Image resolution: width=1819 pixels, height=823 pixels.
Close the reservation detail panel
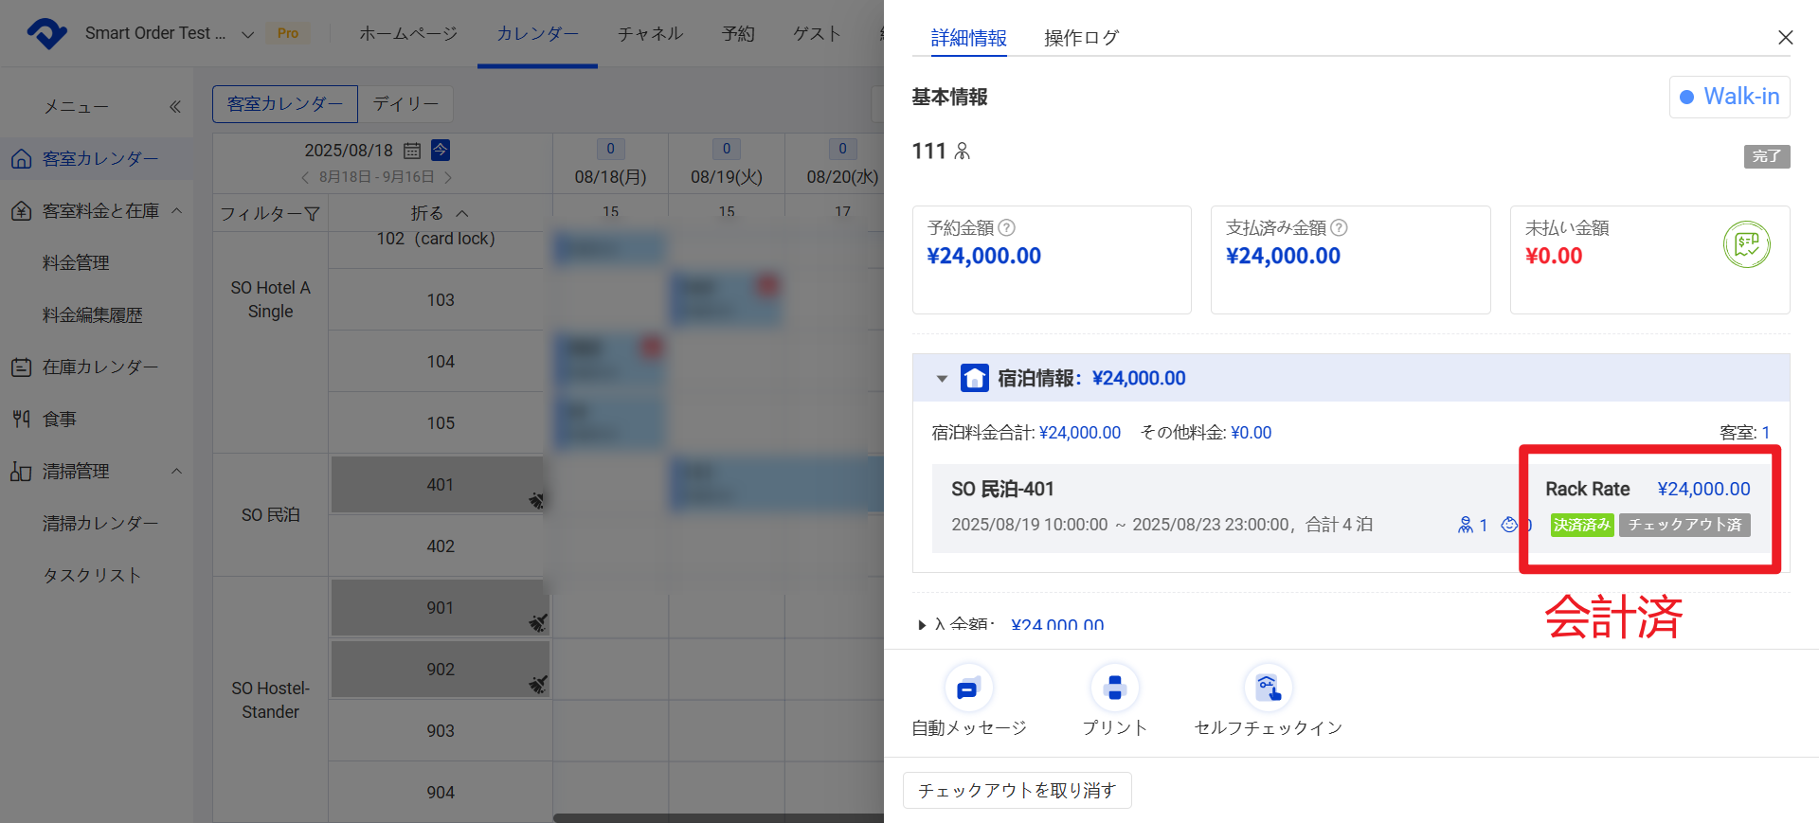[x=1785, y=38]
